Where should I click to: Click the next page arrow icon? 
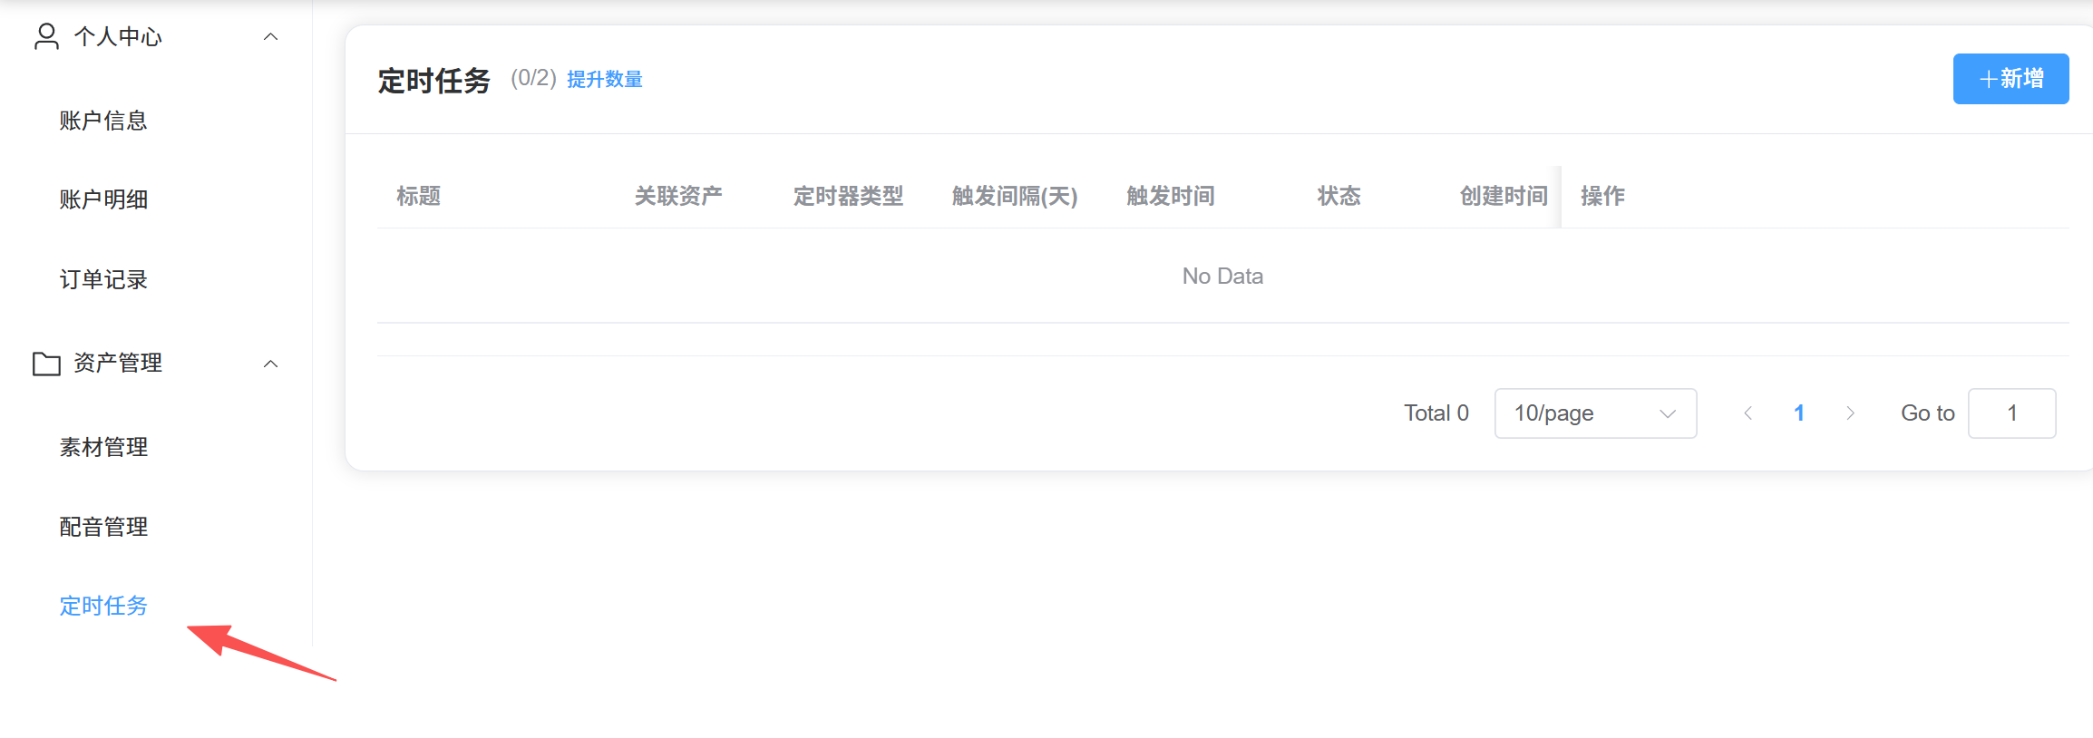1850,413
